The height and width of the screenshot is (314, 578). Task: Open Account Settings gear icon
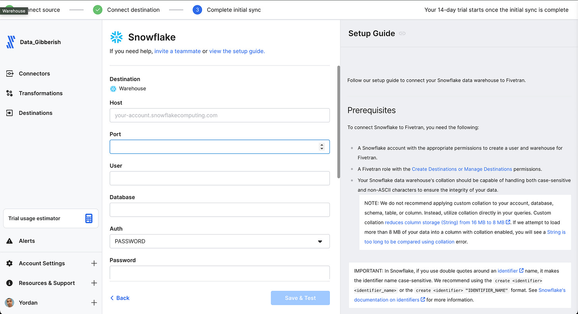coord(10,263)
